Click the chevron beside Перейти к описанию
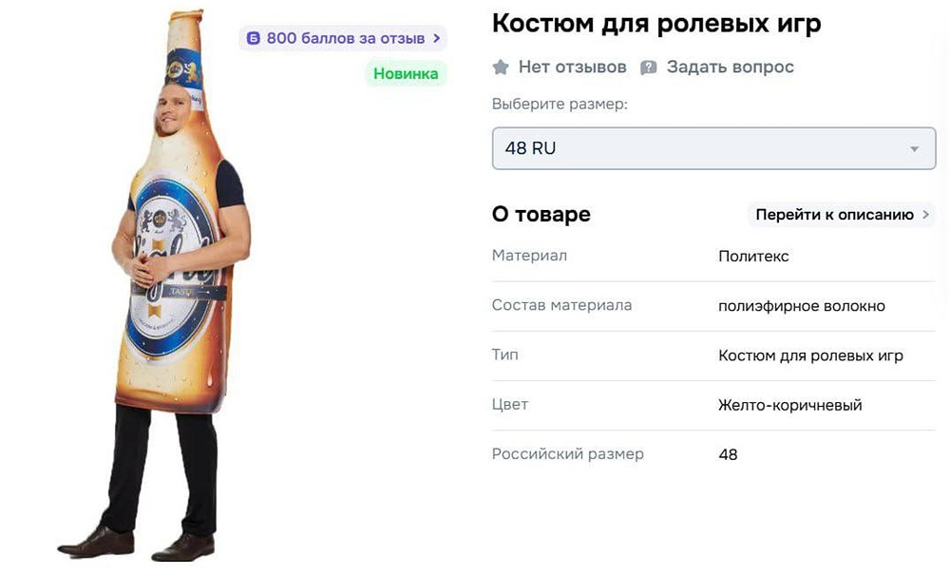This screenshot has width=950, height=576. click(925, 215)
